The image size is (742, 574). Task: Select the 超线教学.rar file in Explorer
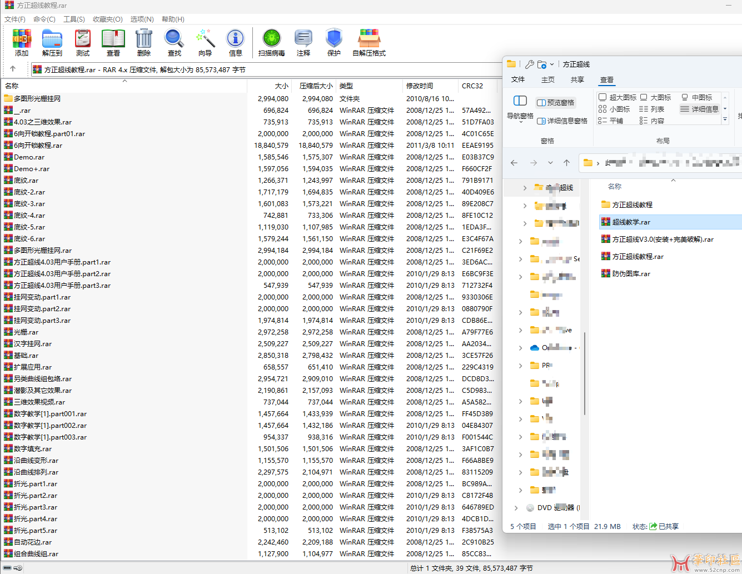click(670, 222)
